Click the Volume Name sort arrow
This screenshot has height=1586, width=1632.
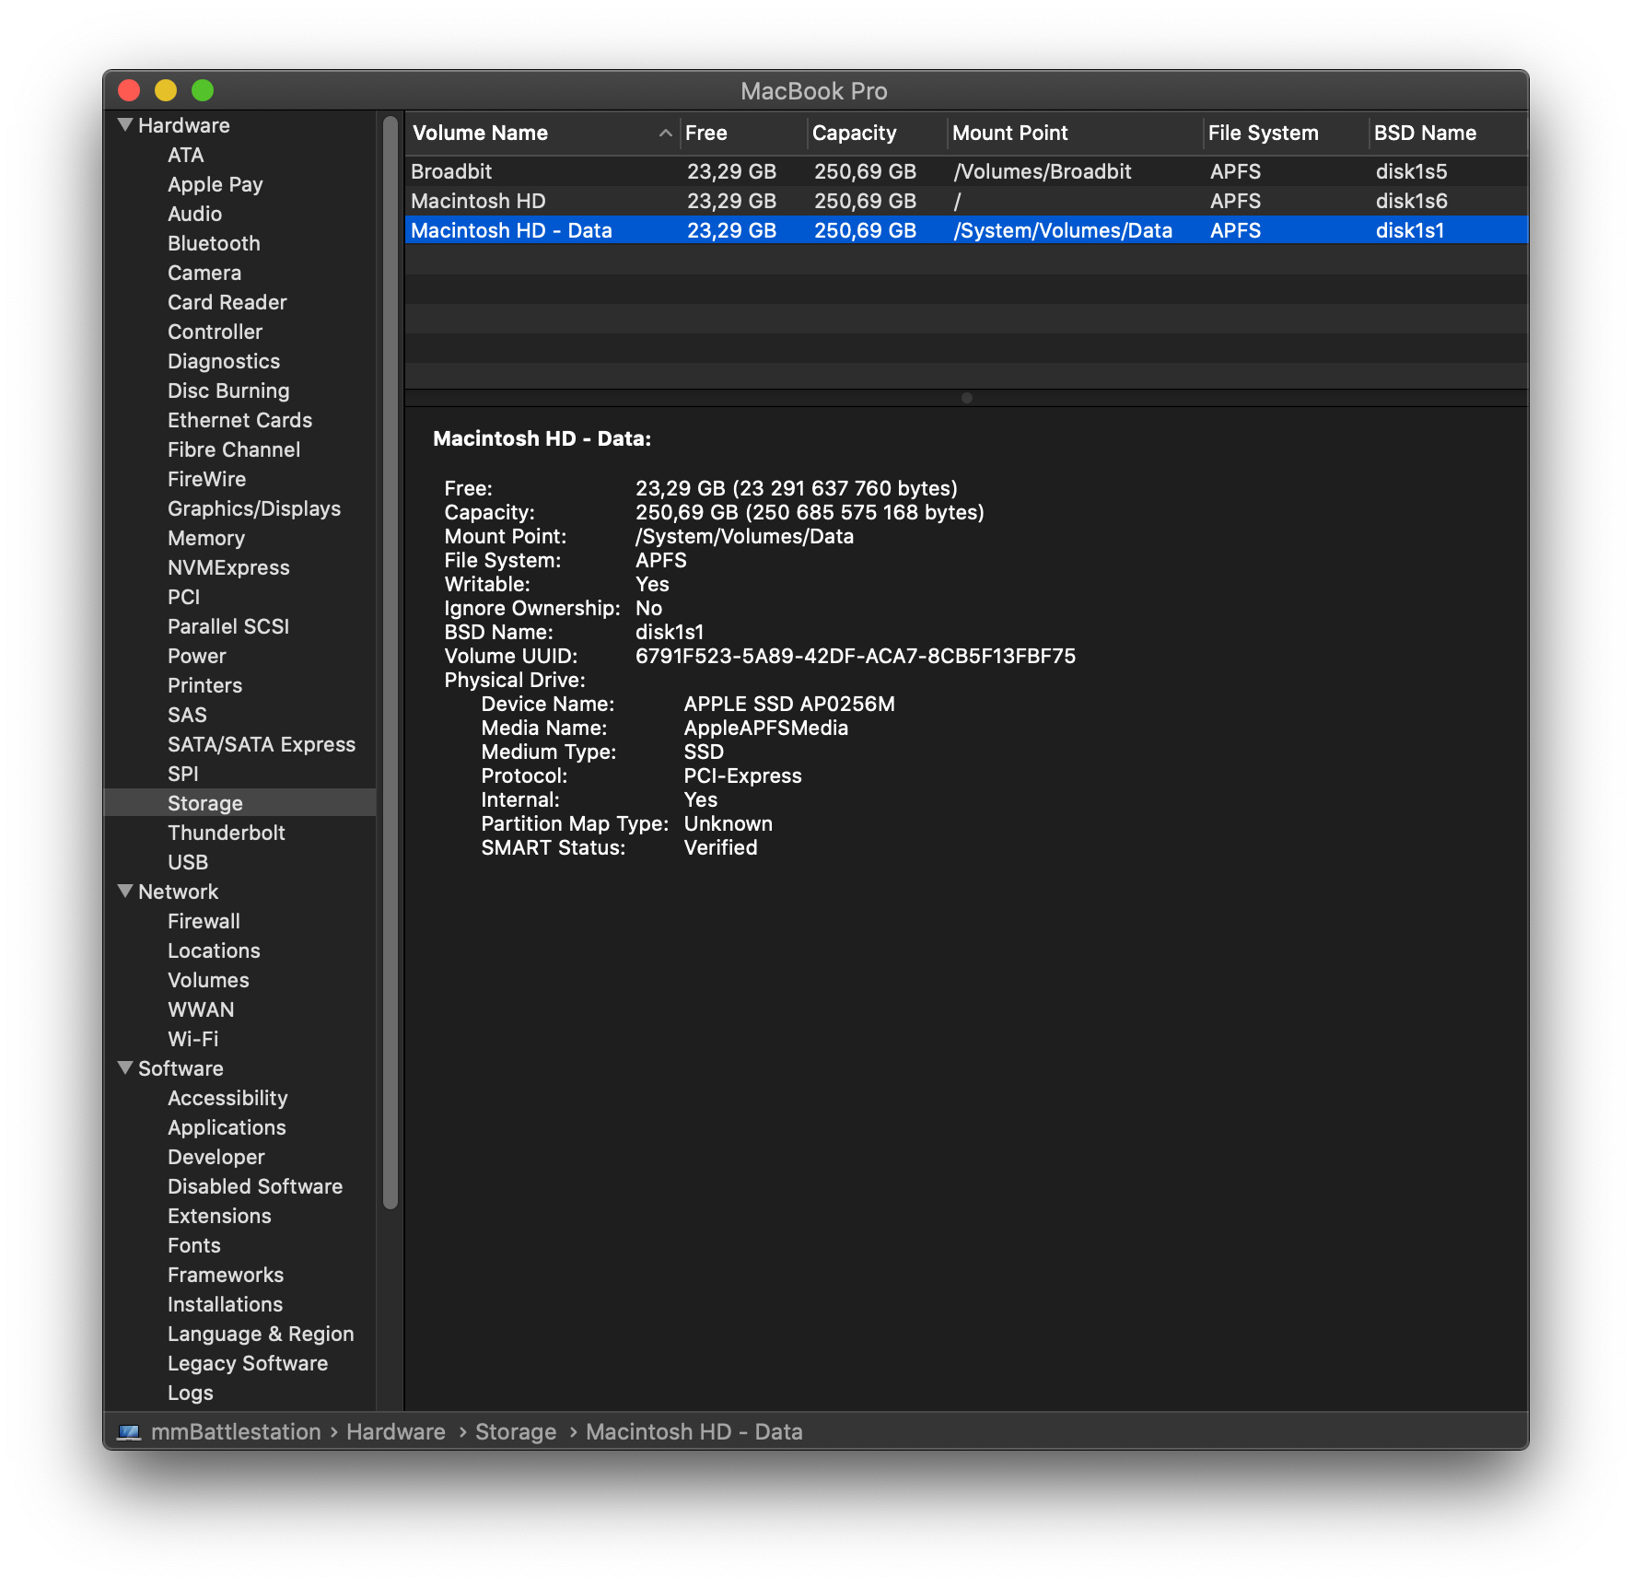(x=665, y=134)
